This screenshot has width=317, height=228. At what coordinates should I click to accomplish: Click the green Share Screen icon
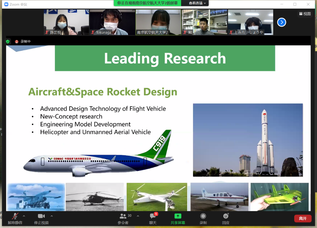pyautogui.click(x=178, y=216)
